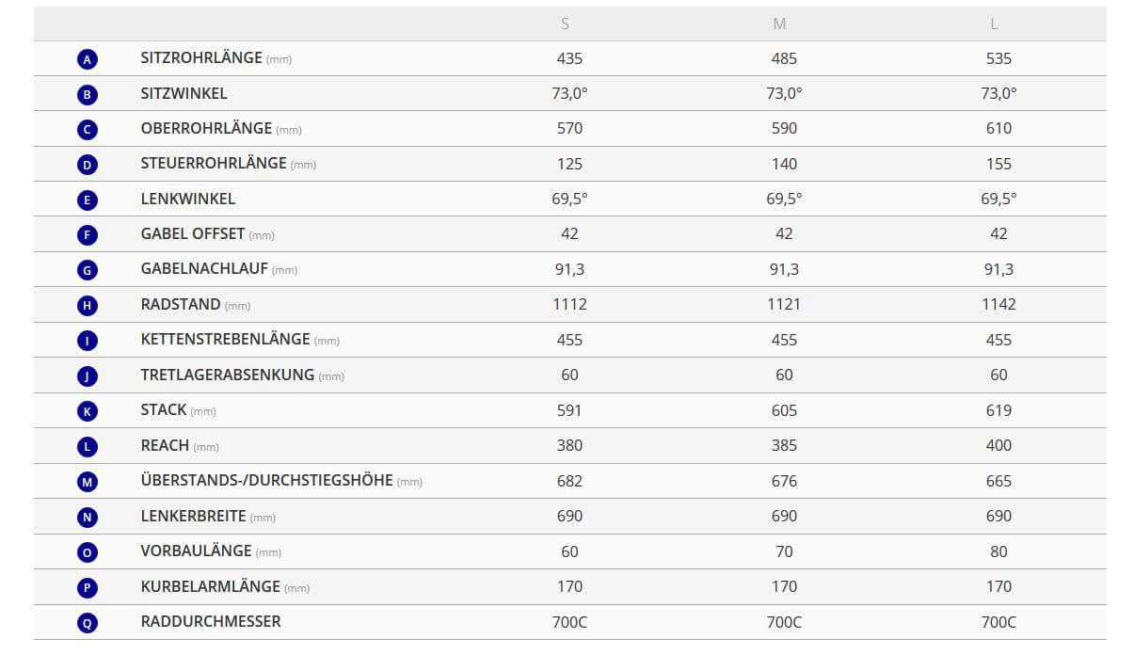The image size is (1134, 655).
Task: Click the C badge next to Oberrohrlänge
Action: pos(88,130)
